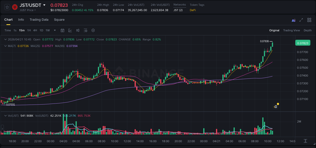316x148 pixels.
Task: Collapse the Volume panel
Action: point(6,115)
